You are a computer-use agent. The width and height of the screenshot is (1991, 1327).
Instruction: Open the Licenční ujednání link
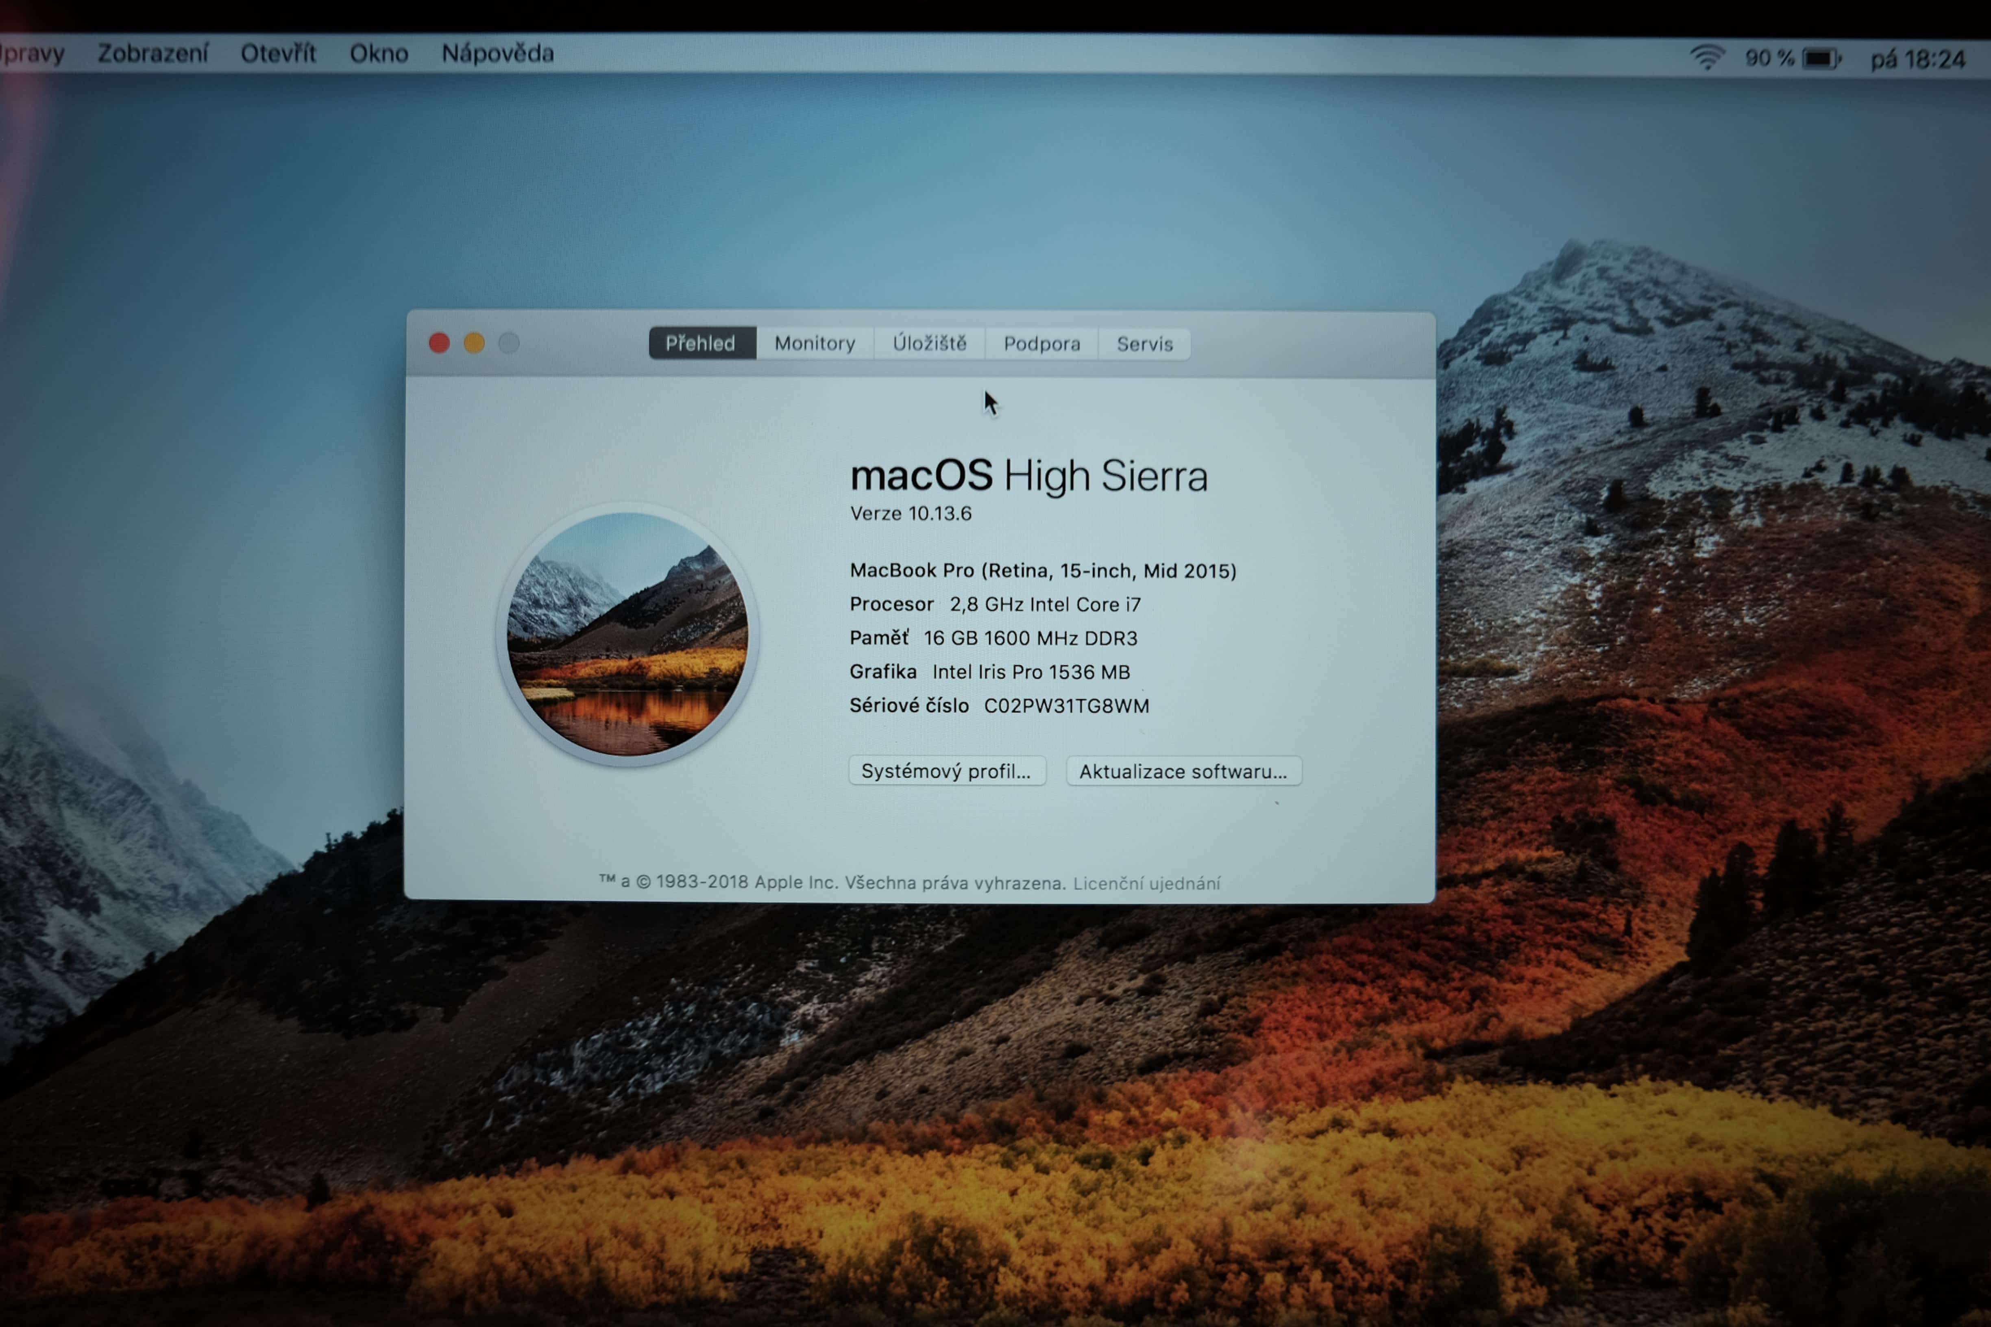(1146, 883)
